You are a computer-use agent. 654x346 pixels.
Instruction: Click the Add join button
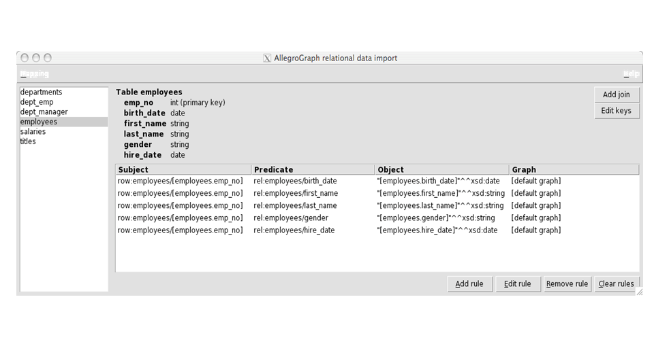(x=616, y=94)
